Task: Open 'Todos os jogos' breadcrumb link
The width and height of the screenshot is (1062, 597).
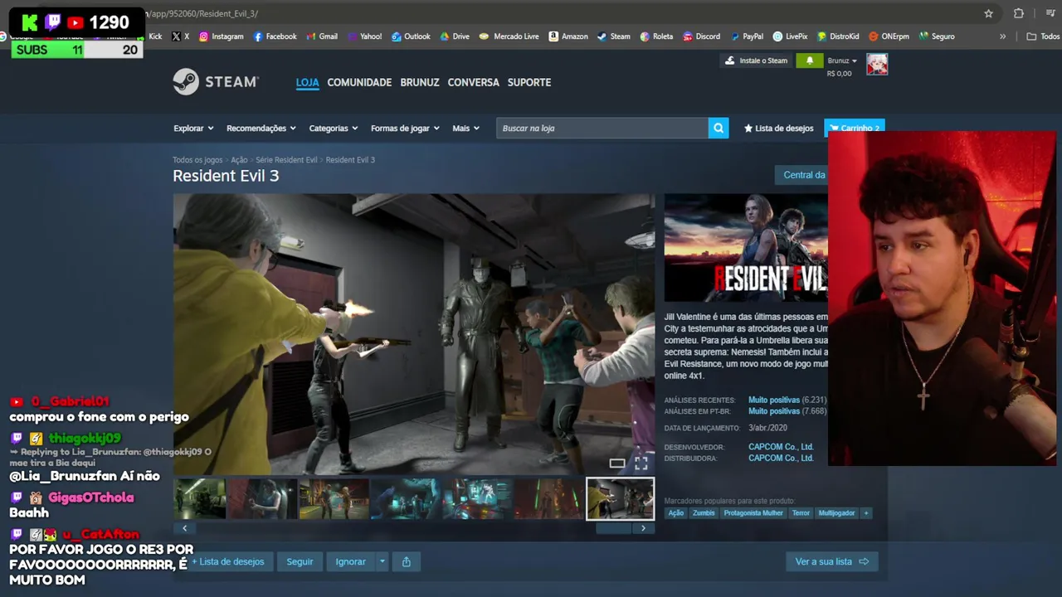Action: (x=197, y=160)
